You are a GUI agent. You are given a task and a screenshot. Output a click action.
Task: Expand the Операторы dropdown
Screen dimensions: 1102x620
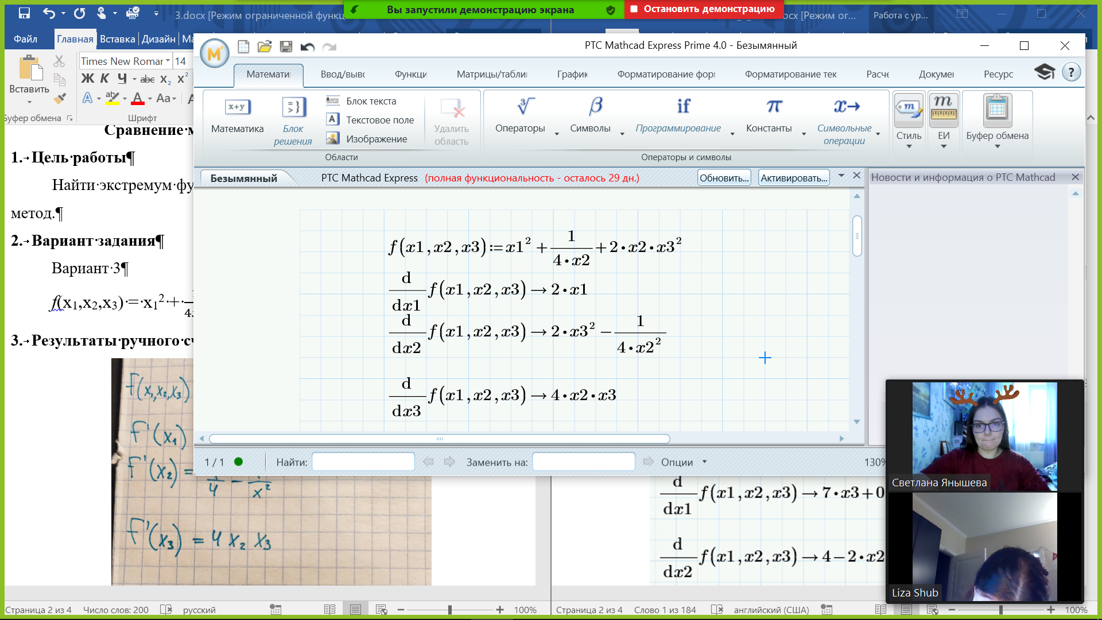(556, 134)
